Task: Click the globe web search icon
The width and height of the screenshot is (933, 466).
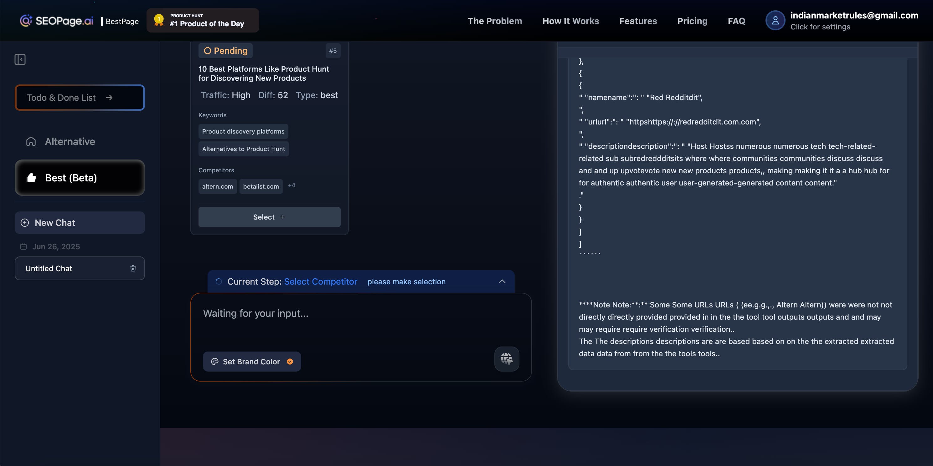Action: click(x=507, y=359)
